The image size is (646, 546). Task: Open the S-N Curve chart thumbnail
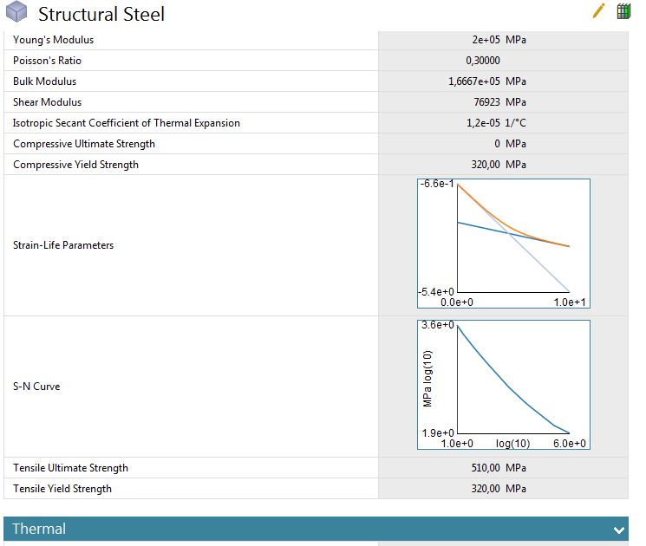point(503,386)
